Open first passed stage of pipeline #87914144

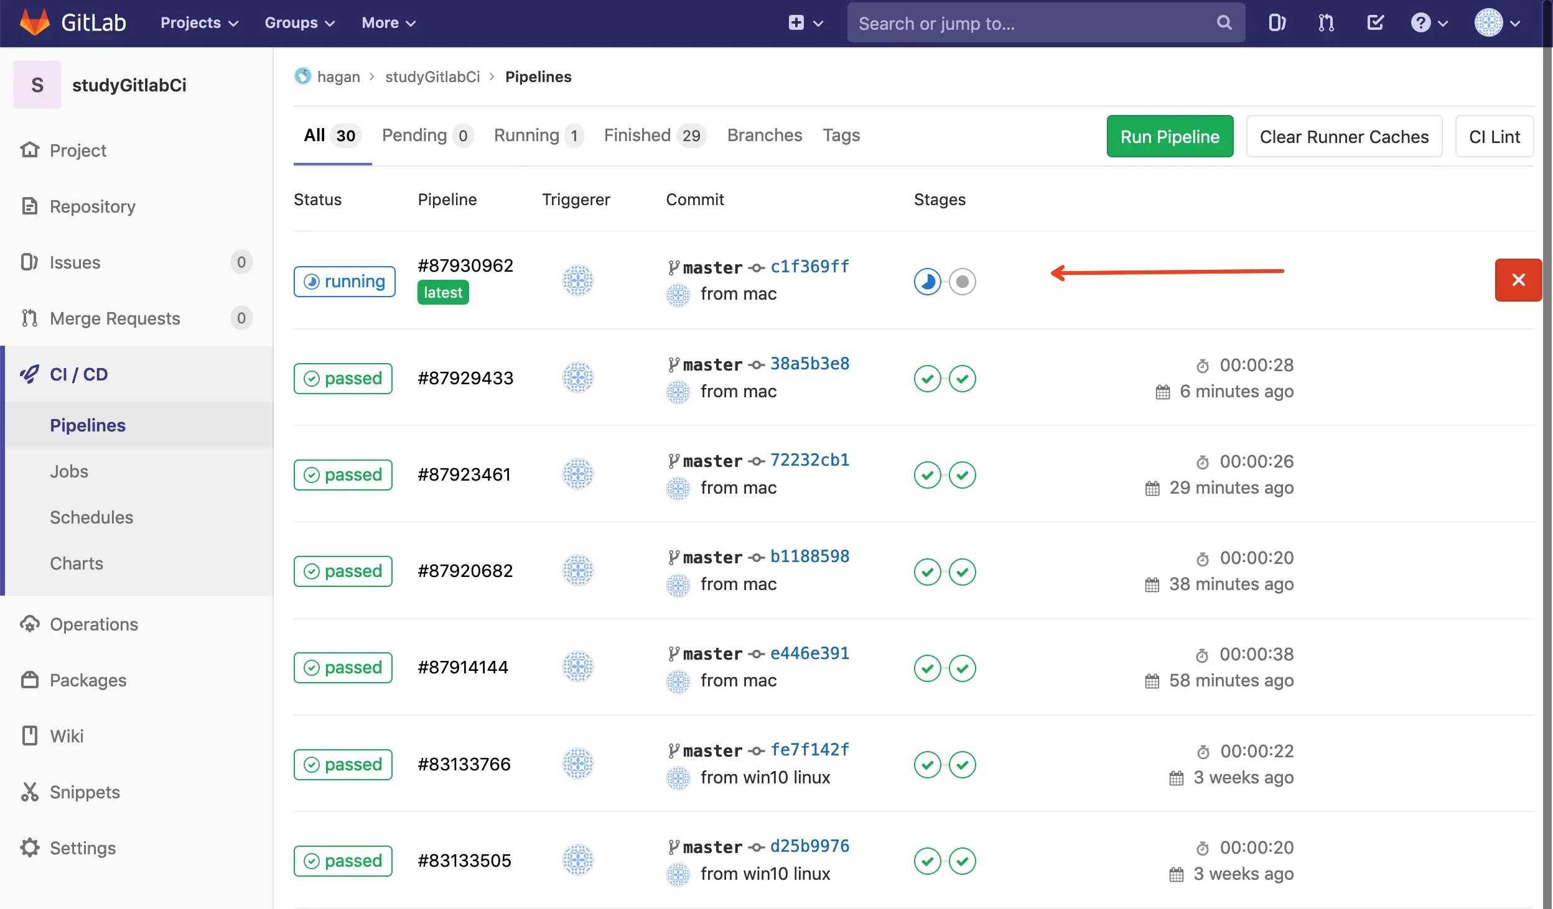coord(927,668)
